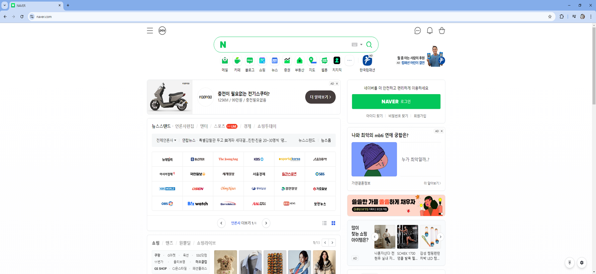Screen dimensions: 596x274
Task: Select the 스포츠 LIVE tab
Action: tap(226, 126)
